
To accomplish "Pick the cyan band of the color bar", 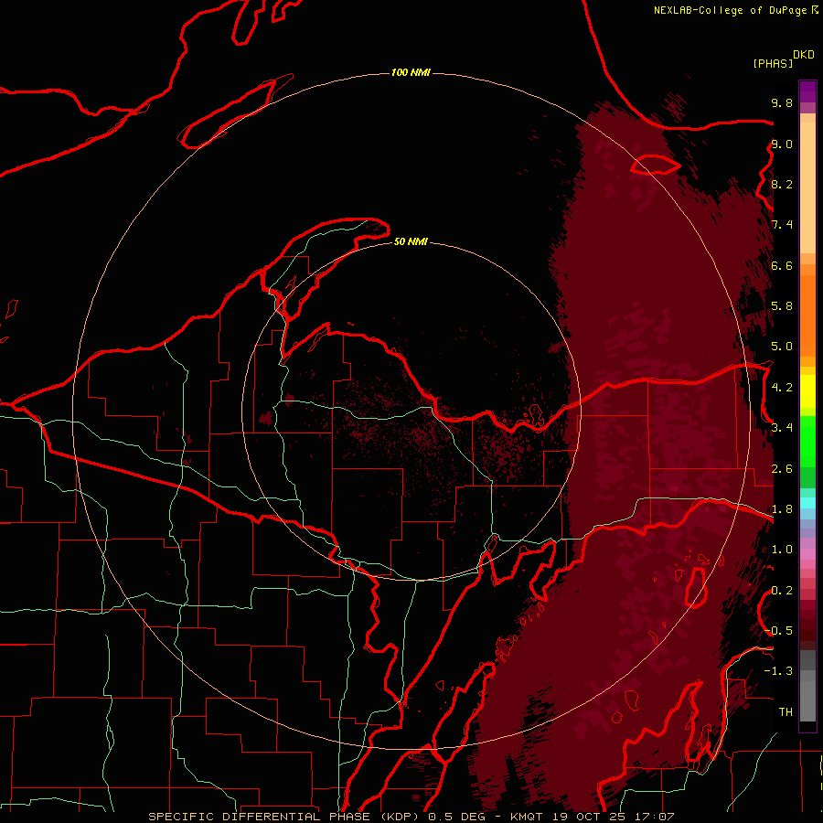I will 807,503.
